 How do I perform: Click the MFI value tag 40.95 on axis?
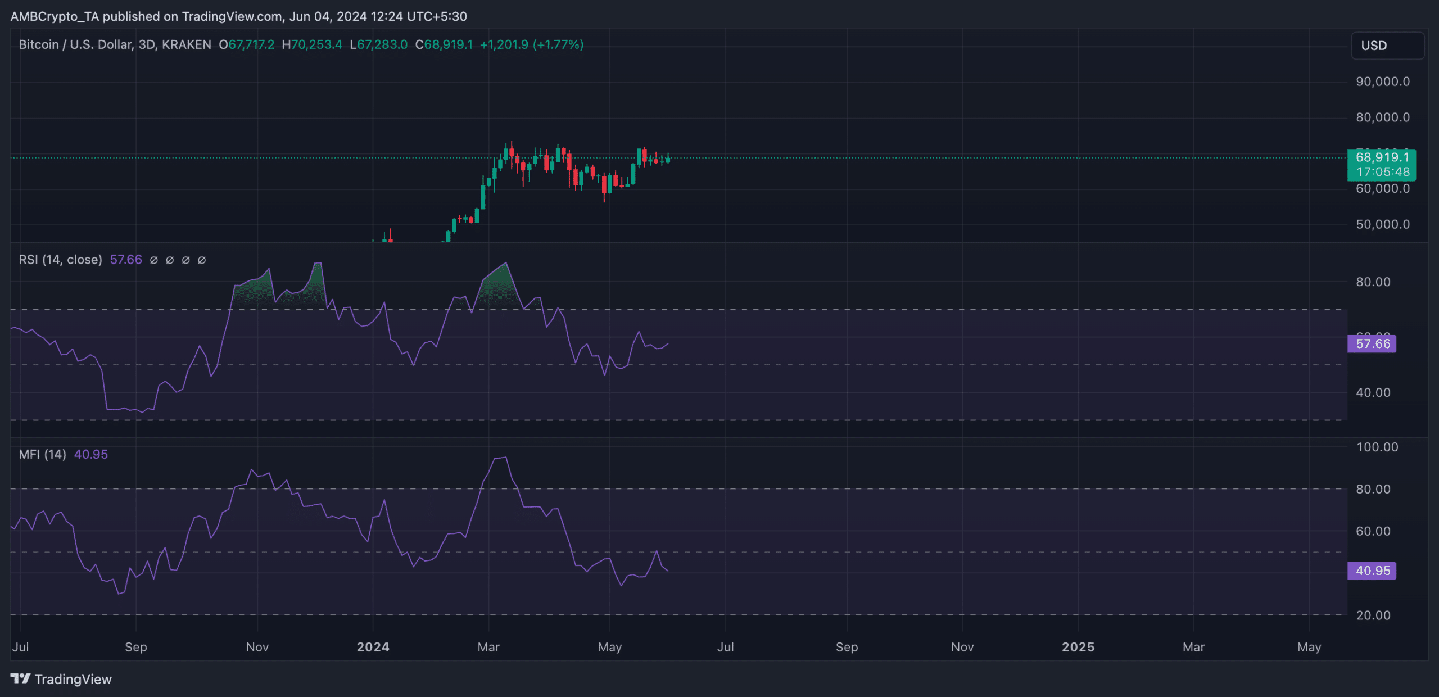(x=1372, y=571)
